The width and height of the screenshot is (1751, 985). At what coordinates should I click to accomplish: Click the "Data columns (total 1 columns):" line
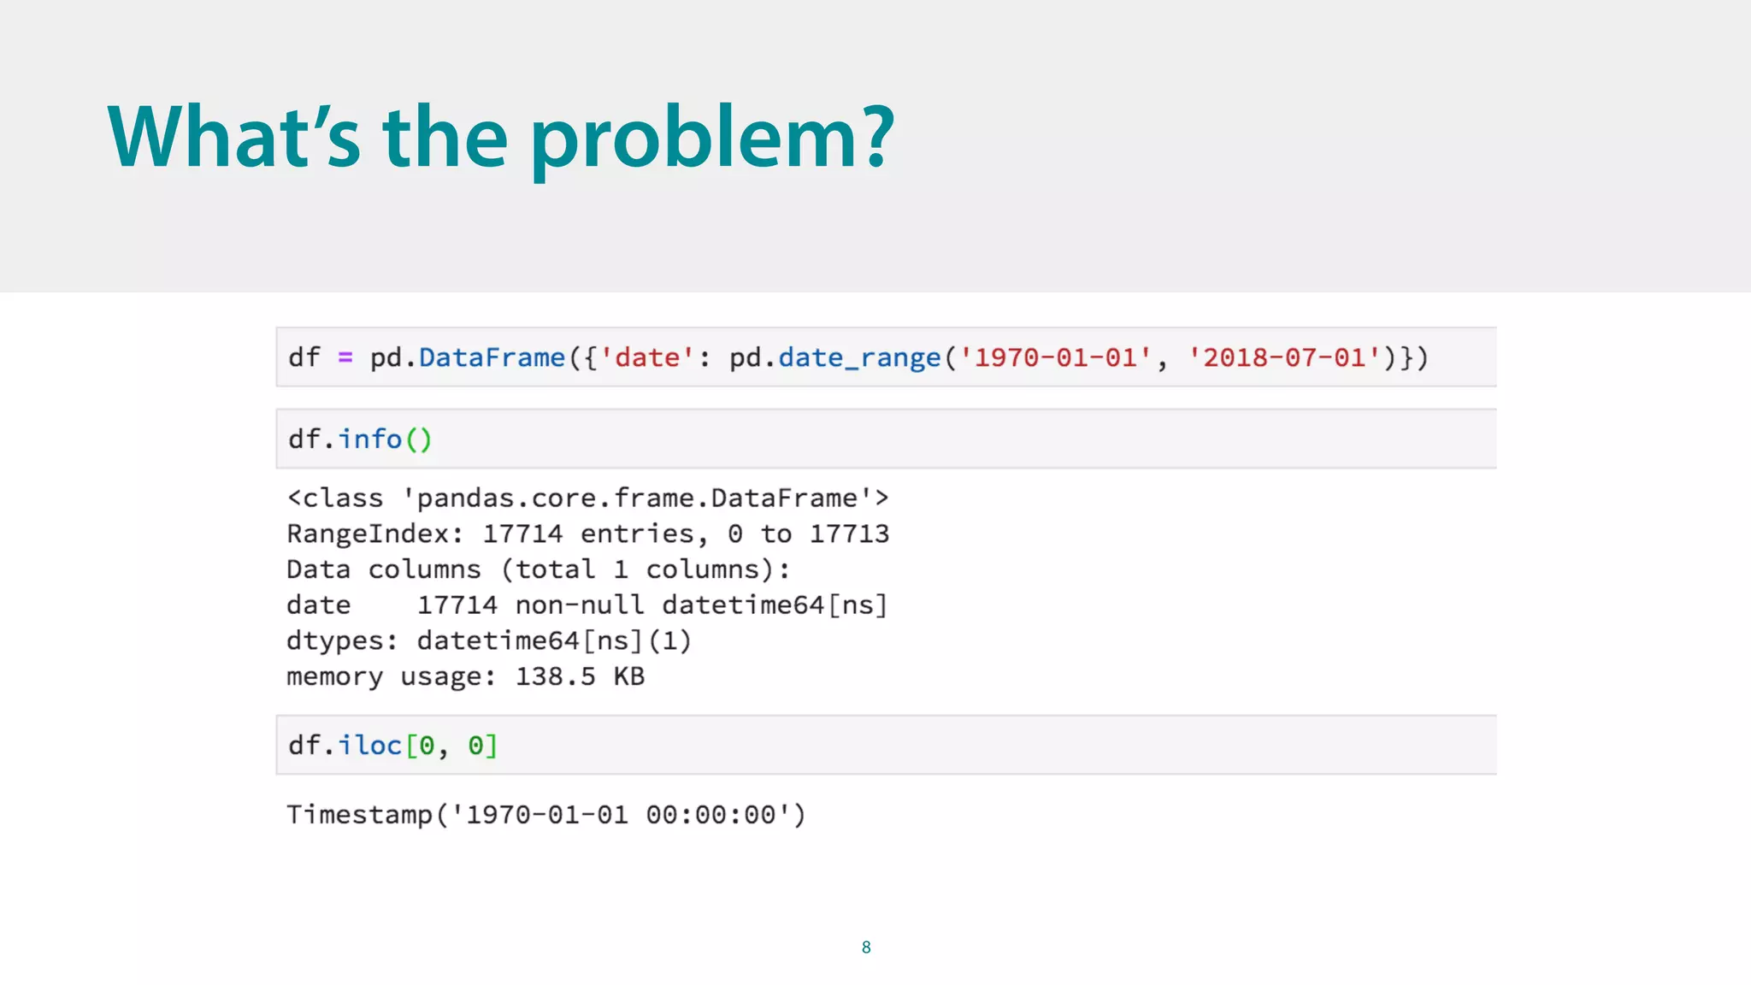coord(539,569)
